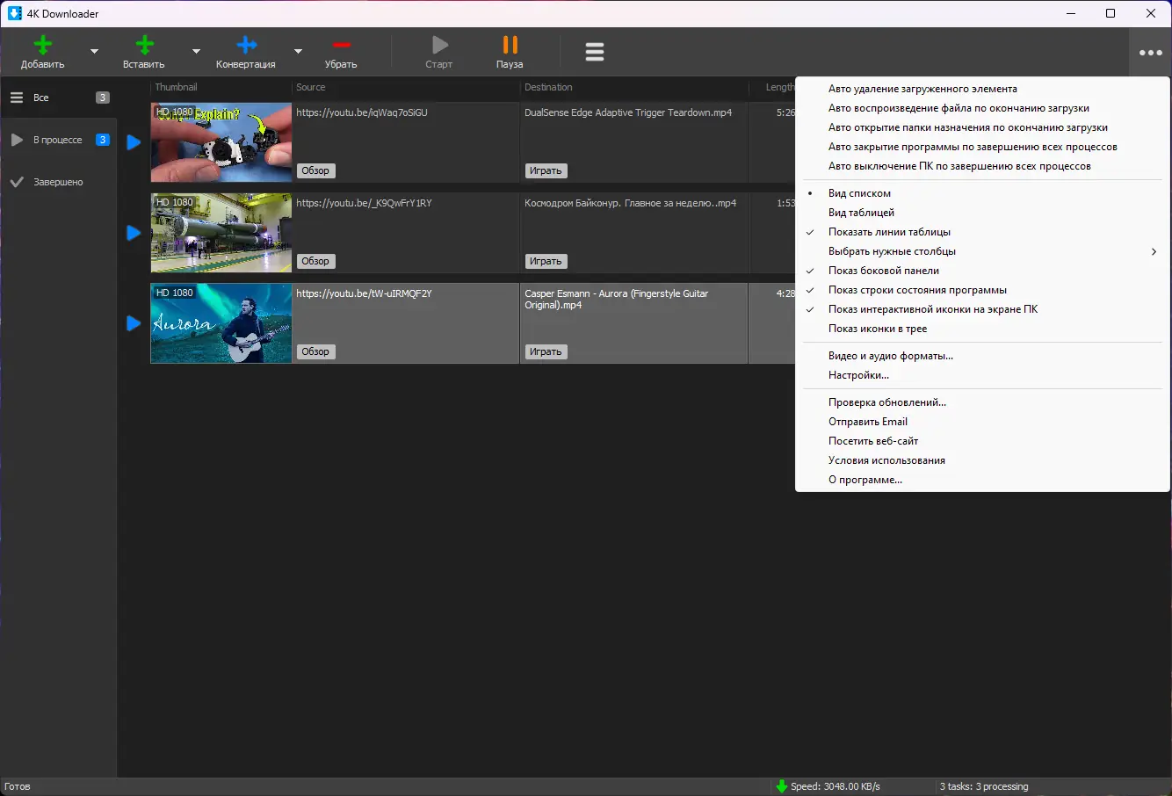
Task: Enable Авто закрытие программы по завершению процессов
Action: pyautogui.click(x=982, y=147)
